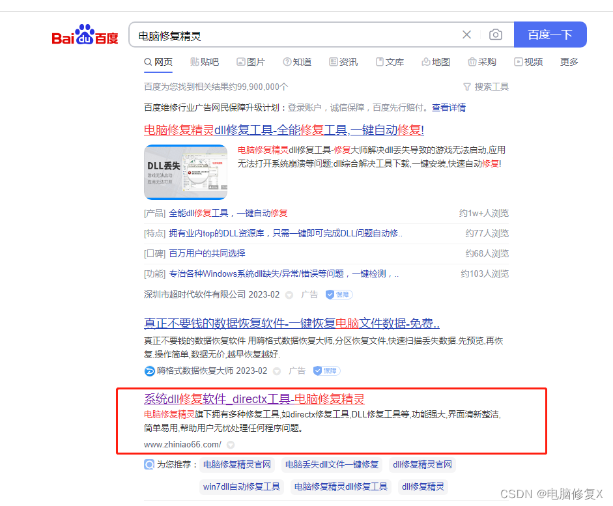
Task: Open the 文库 tab
Action: pos(390,62)
